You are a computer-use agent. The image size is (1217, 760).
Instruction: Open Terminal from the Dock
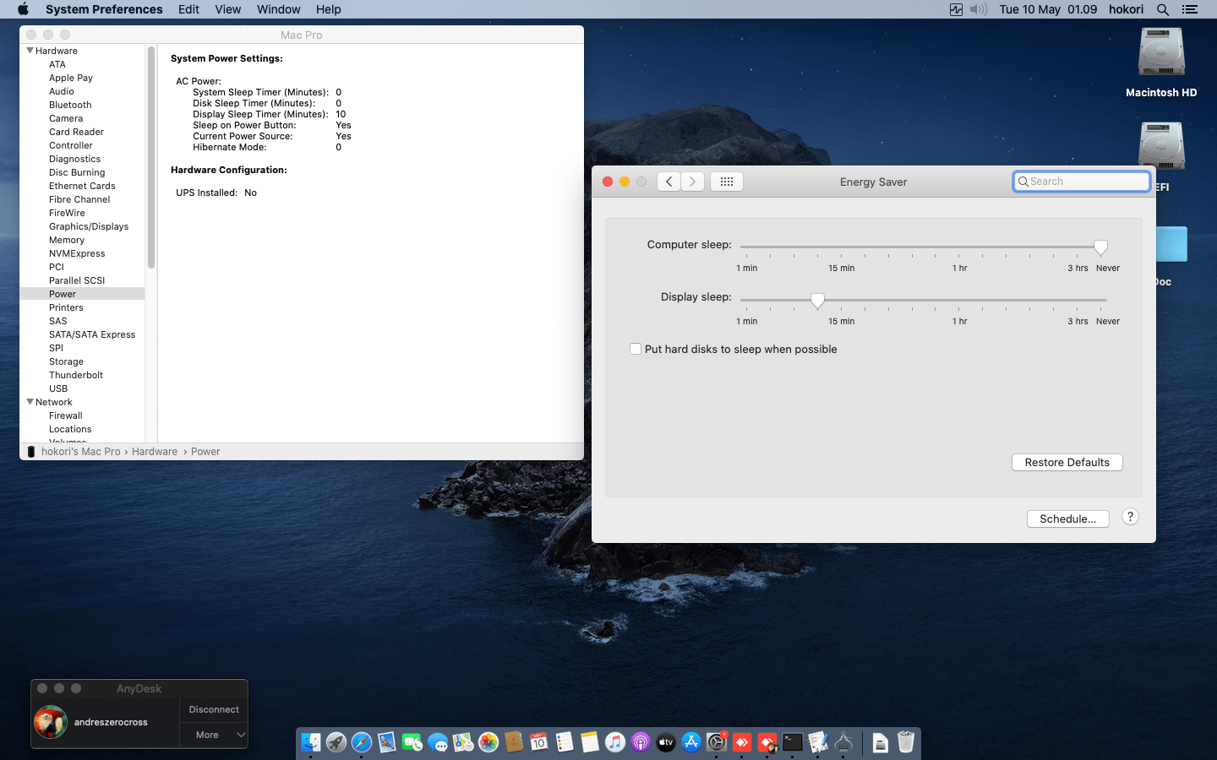point(792,742)
